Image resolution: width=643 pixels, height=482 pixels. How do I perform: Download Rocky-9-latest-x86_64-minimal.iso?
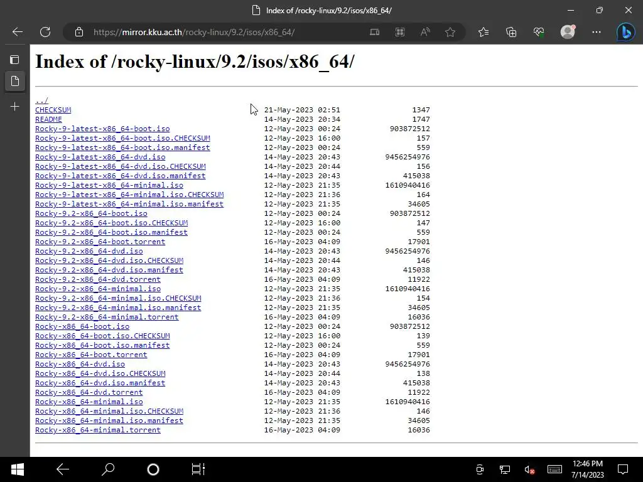coord(109,185)
